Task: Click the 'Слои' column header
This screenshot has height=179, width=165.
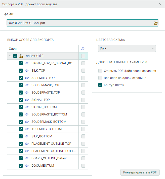Action: click(13, 49)
